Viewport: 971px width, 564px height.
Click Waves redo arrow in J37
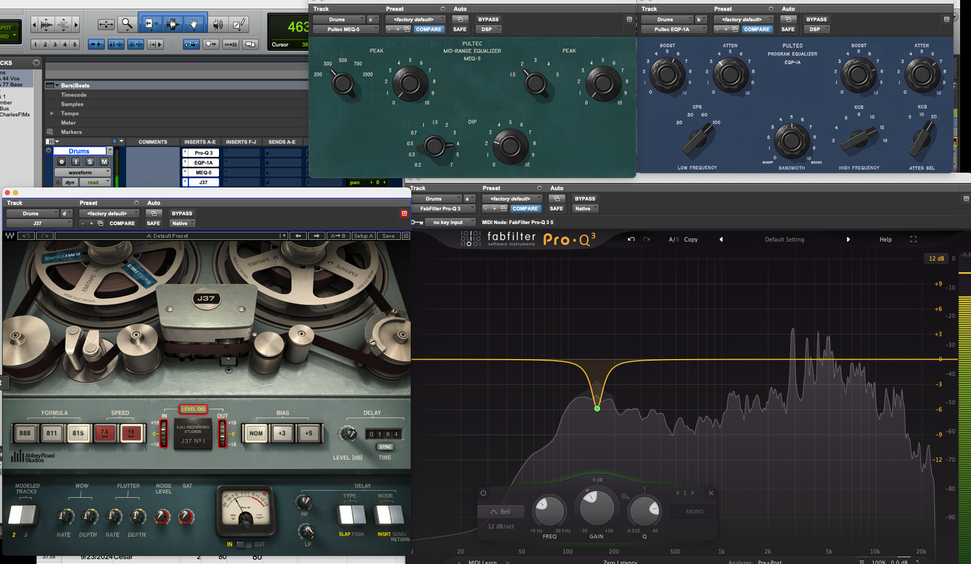click(x=44, y=236)
